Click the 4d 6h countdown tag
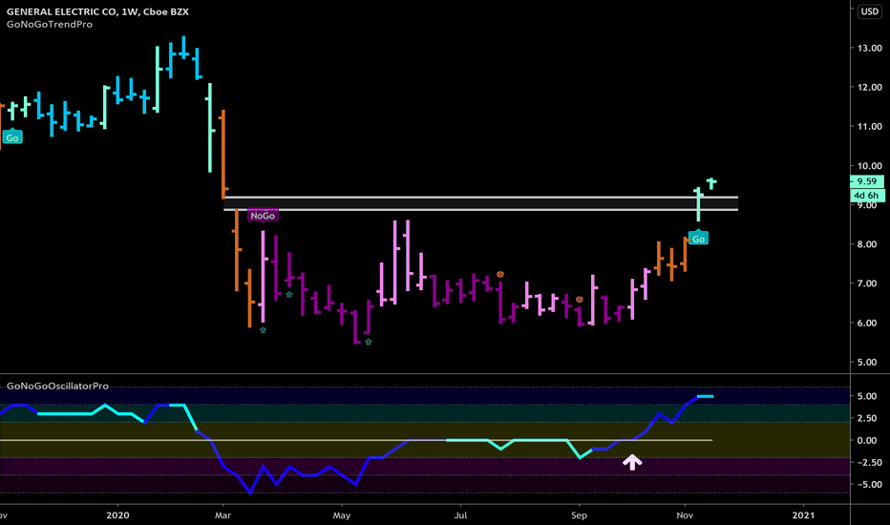The width and height of the screenshot is (890, 525). (x=867, y=196)
